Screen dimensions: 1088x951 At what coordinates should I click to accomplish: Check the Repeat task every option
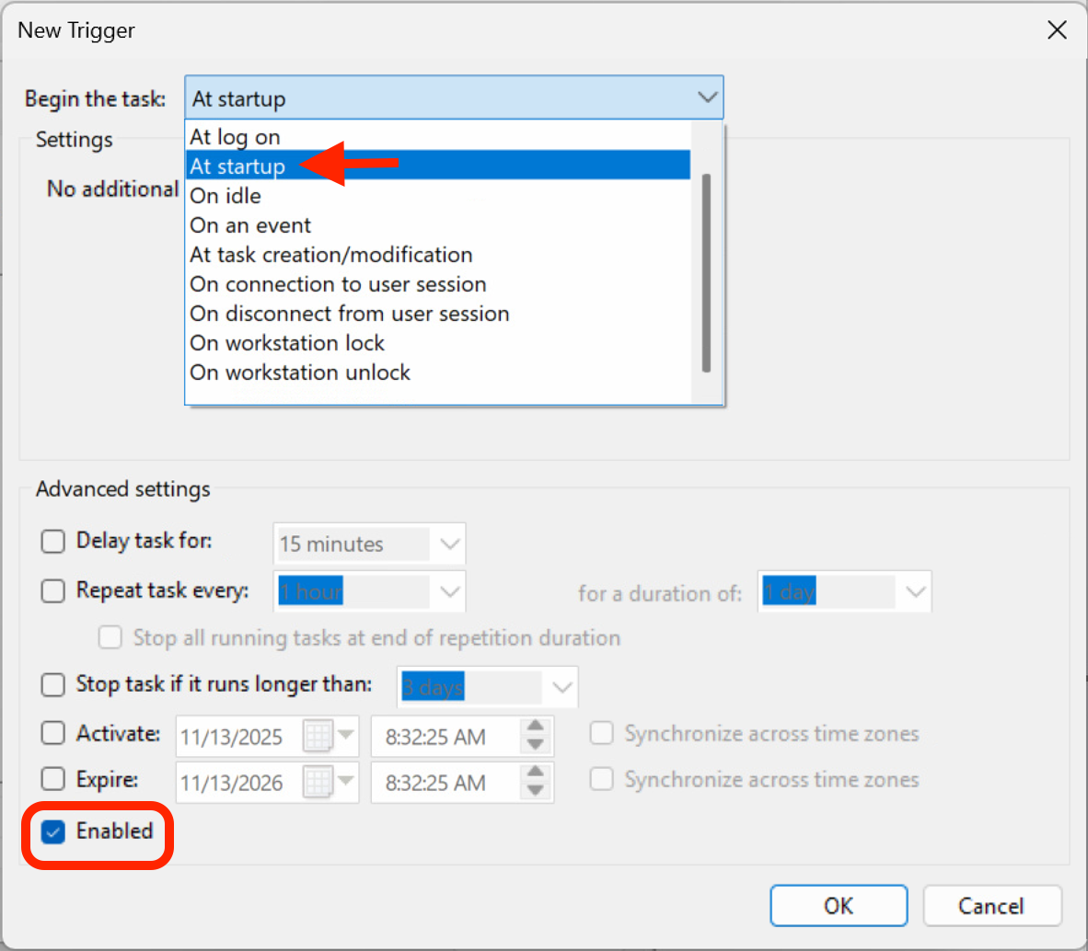click(x=53, y=590)
